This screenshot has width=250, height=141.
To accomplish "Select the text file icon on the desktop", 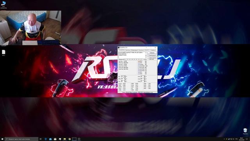I will tap(4, 53).
